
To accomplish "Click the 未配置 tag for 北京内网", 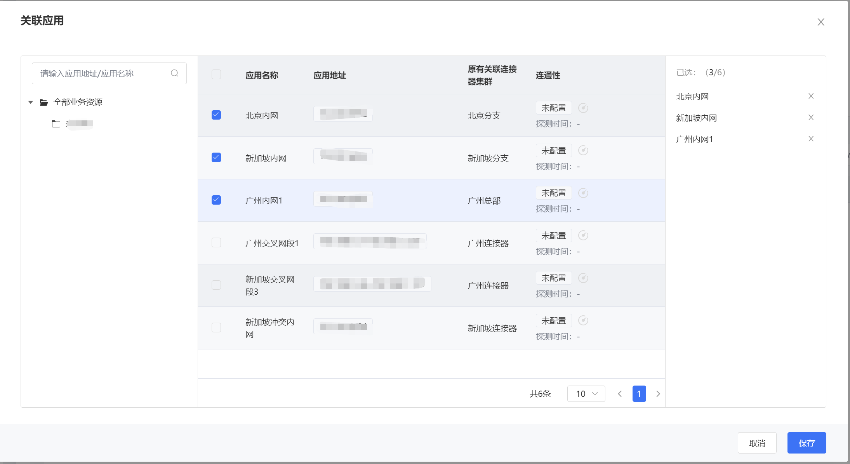I will 554,108.
